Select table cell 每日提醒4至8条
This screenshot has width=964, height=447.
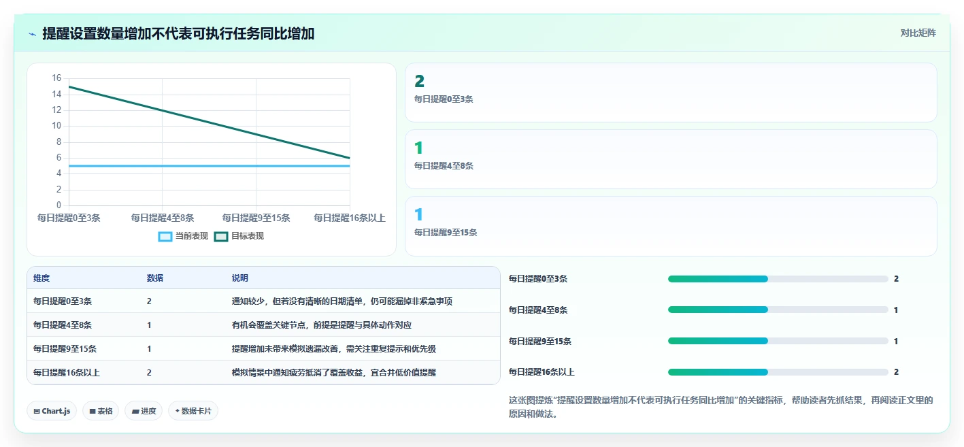coord(63,325)
